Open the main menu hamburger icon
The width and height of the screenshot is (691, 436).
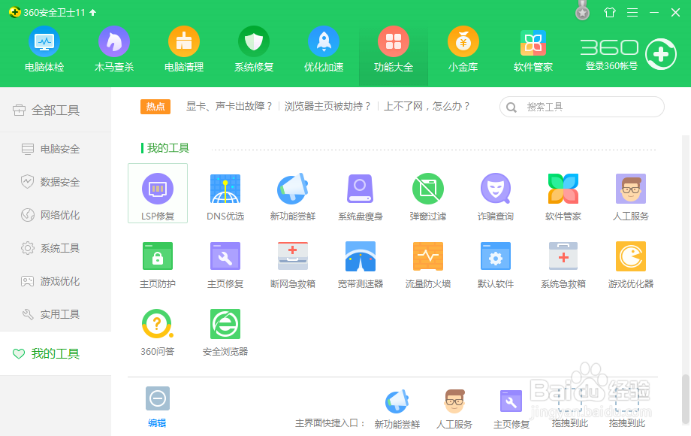(632, 12)
